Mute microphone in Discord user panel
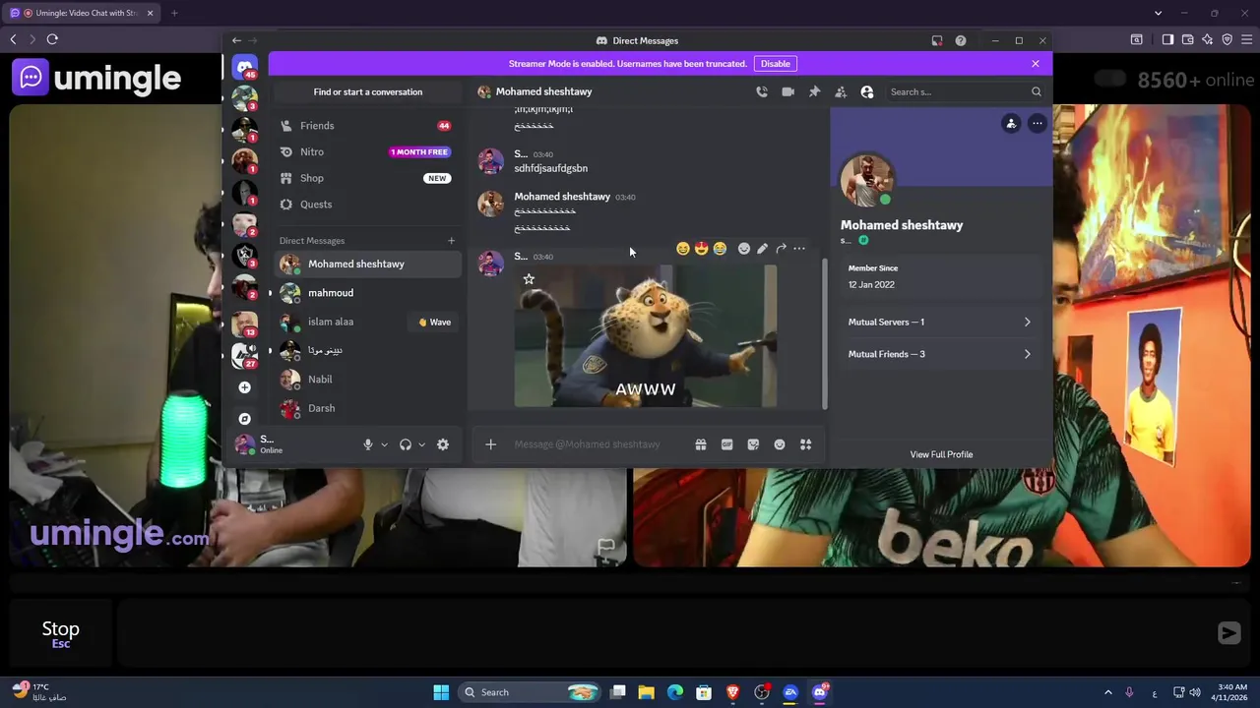This screenshot has width=1260, height=708. coord(368,444)
